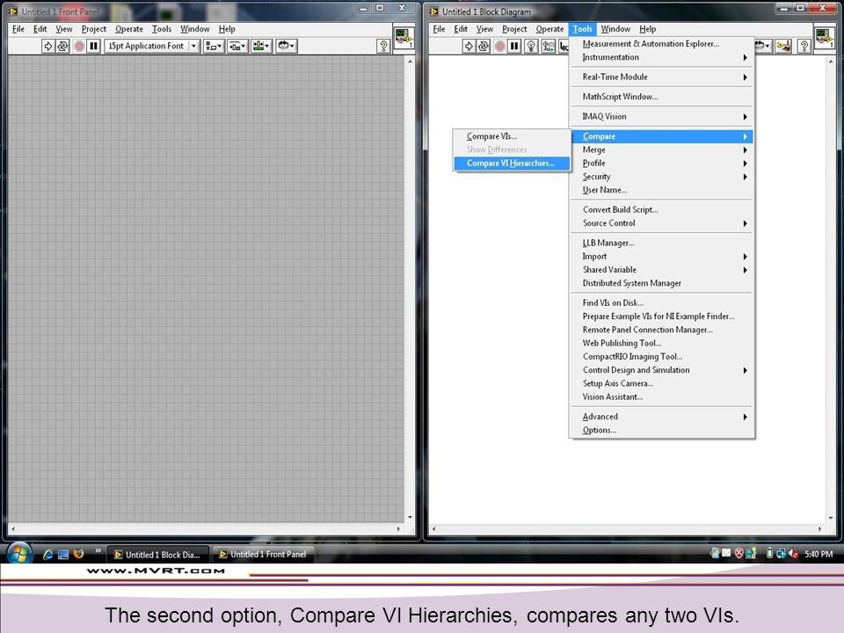Image resolution: width=844 pixels, height=633 pixels.
Task: Click the VI icon in Block Diagram window
Action: 824,38
